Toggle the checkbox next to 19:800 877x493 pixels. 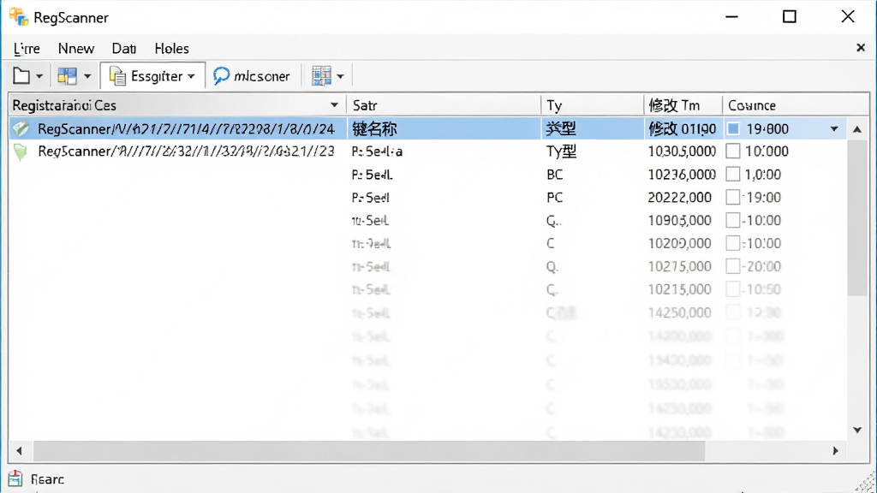point(733,128)
